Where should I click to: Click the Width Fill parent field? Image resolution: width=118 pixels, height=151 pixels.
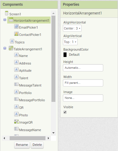(83, 83)
